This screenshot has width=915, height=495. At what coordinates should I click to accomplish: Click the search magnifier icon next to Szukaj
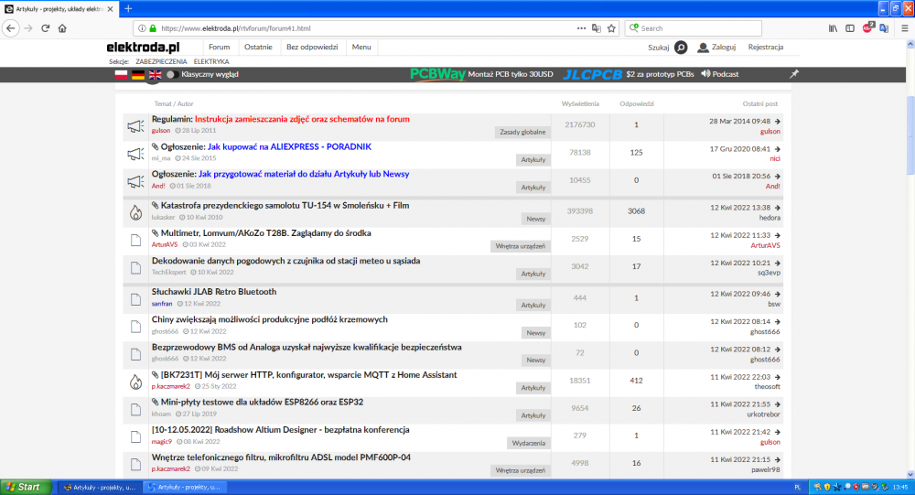681,48
